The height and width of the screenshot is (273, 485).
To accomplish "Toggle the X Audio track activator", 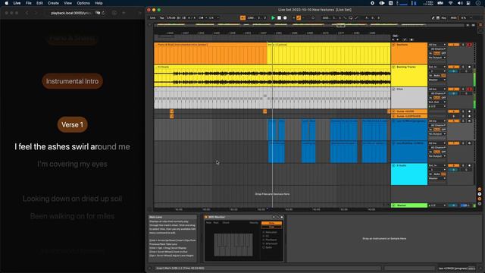I will (454, 165).
